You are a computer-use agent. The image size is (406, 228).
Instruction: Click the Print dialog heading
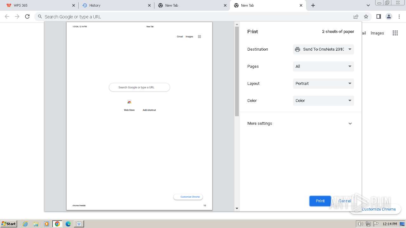pyautogui.click(x=252, y=32)
